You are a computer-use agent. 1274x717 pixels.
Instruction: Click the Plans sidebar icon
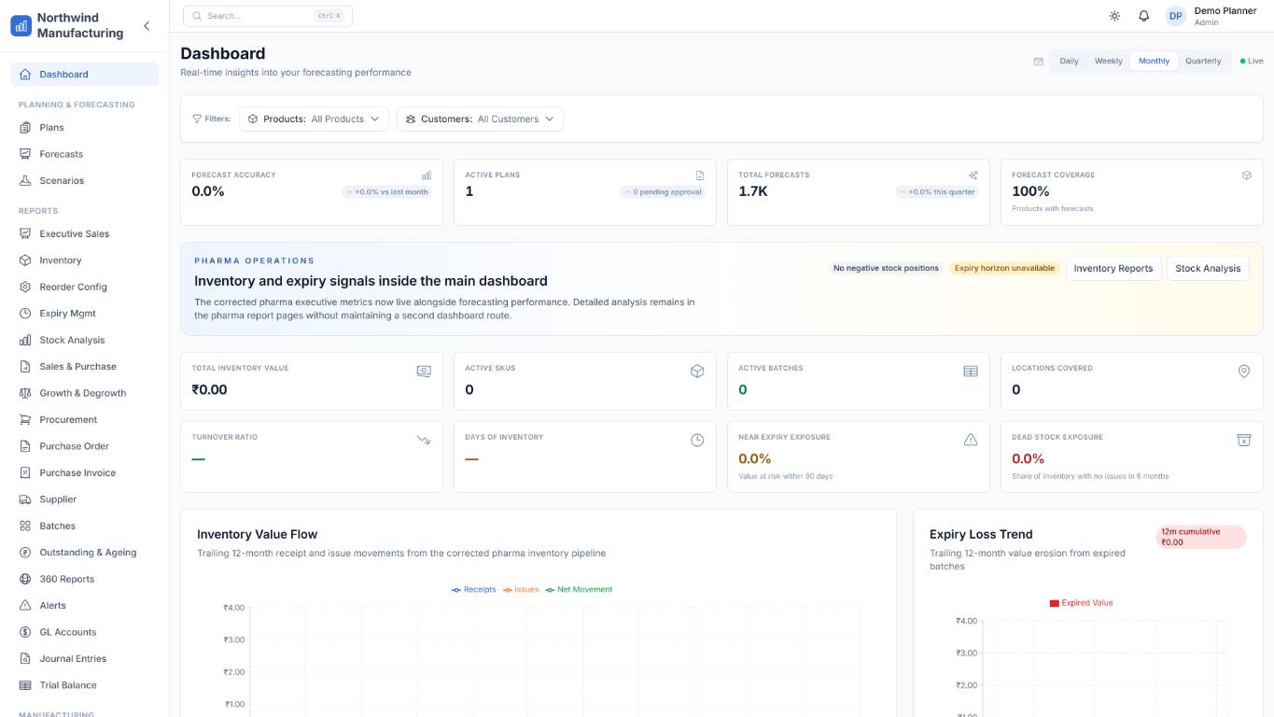25,127
